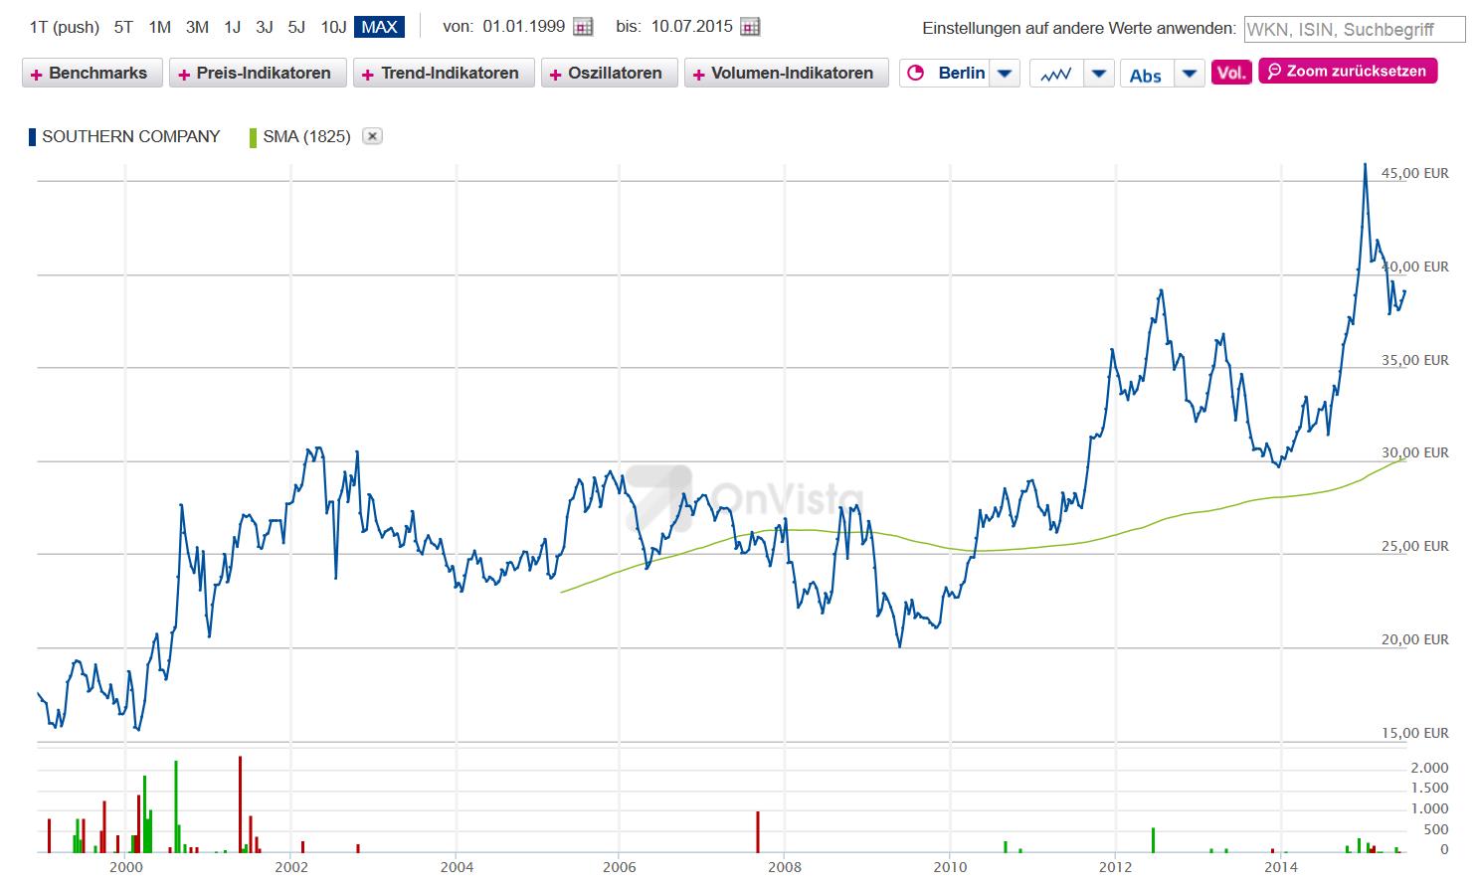
Task: Toggle the Vol. volume display
Action: tap(1231, 73)
